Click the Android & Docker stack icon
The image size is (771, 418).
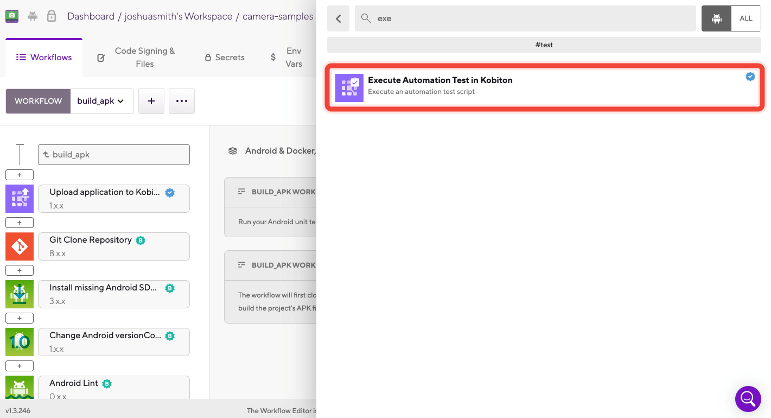233,151
